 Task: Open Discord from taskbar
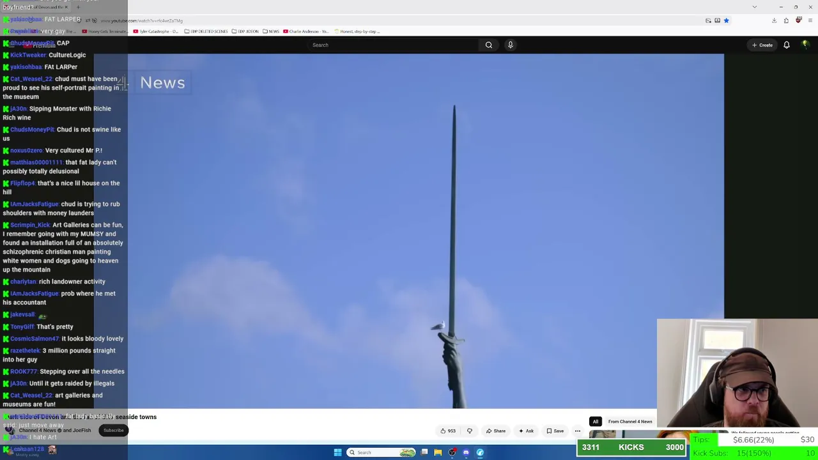click(466, 452)
